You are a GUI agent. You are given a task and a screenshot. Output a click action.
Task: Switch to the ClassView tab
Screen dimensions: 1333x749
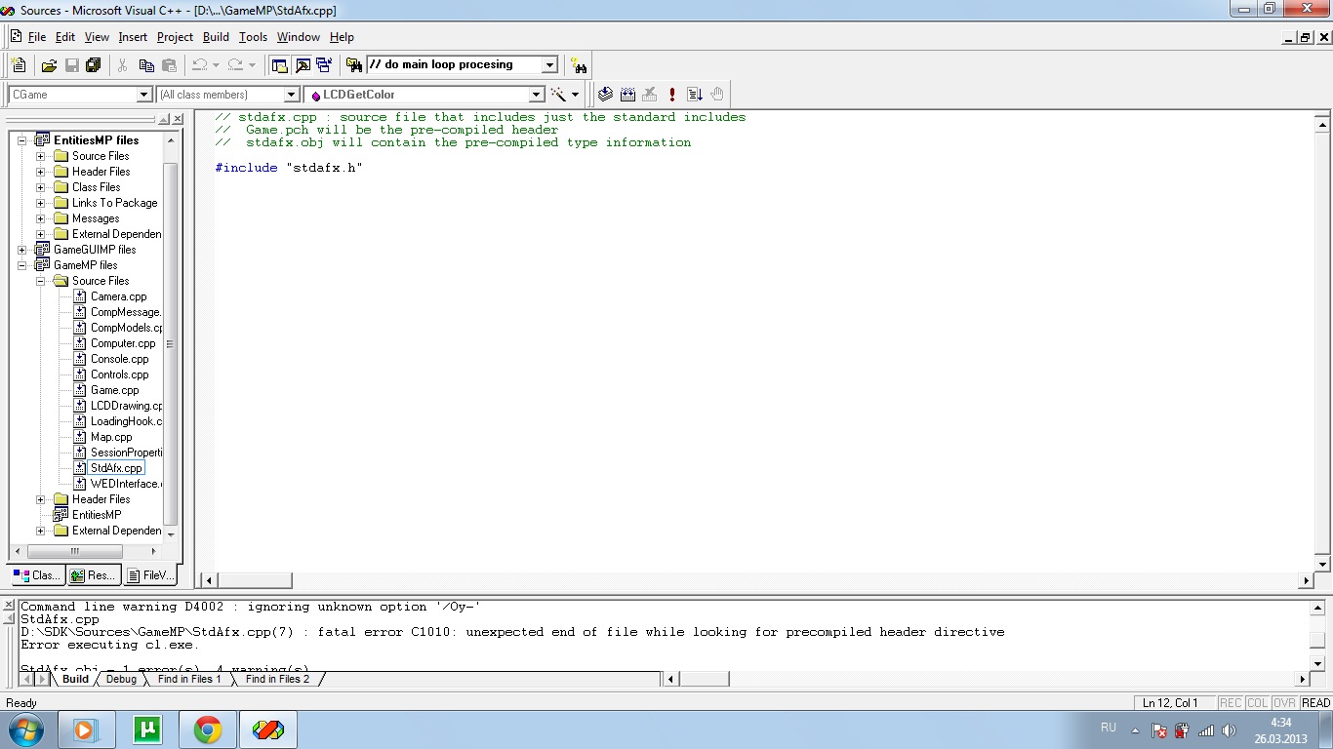37,575
